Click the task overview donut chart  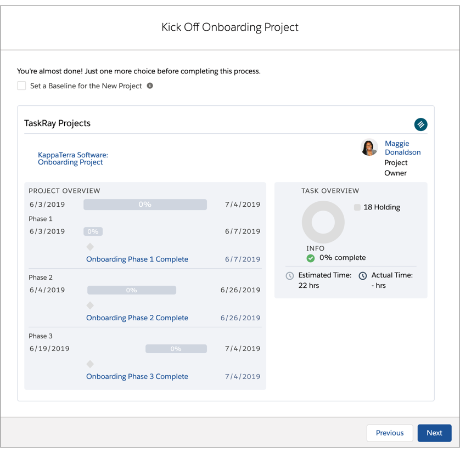[323, 222]
